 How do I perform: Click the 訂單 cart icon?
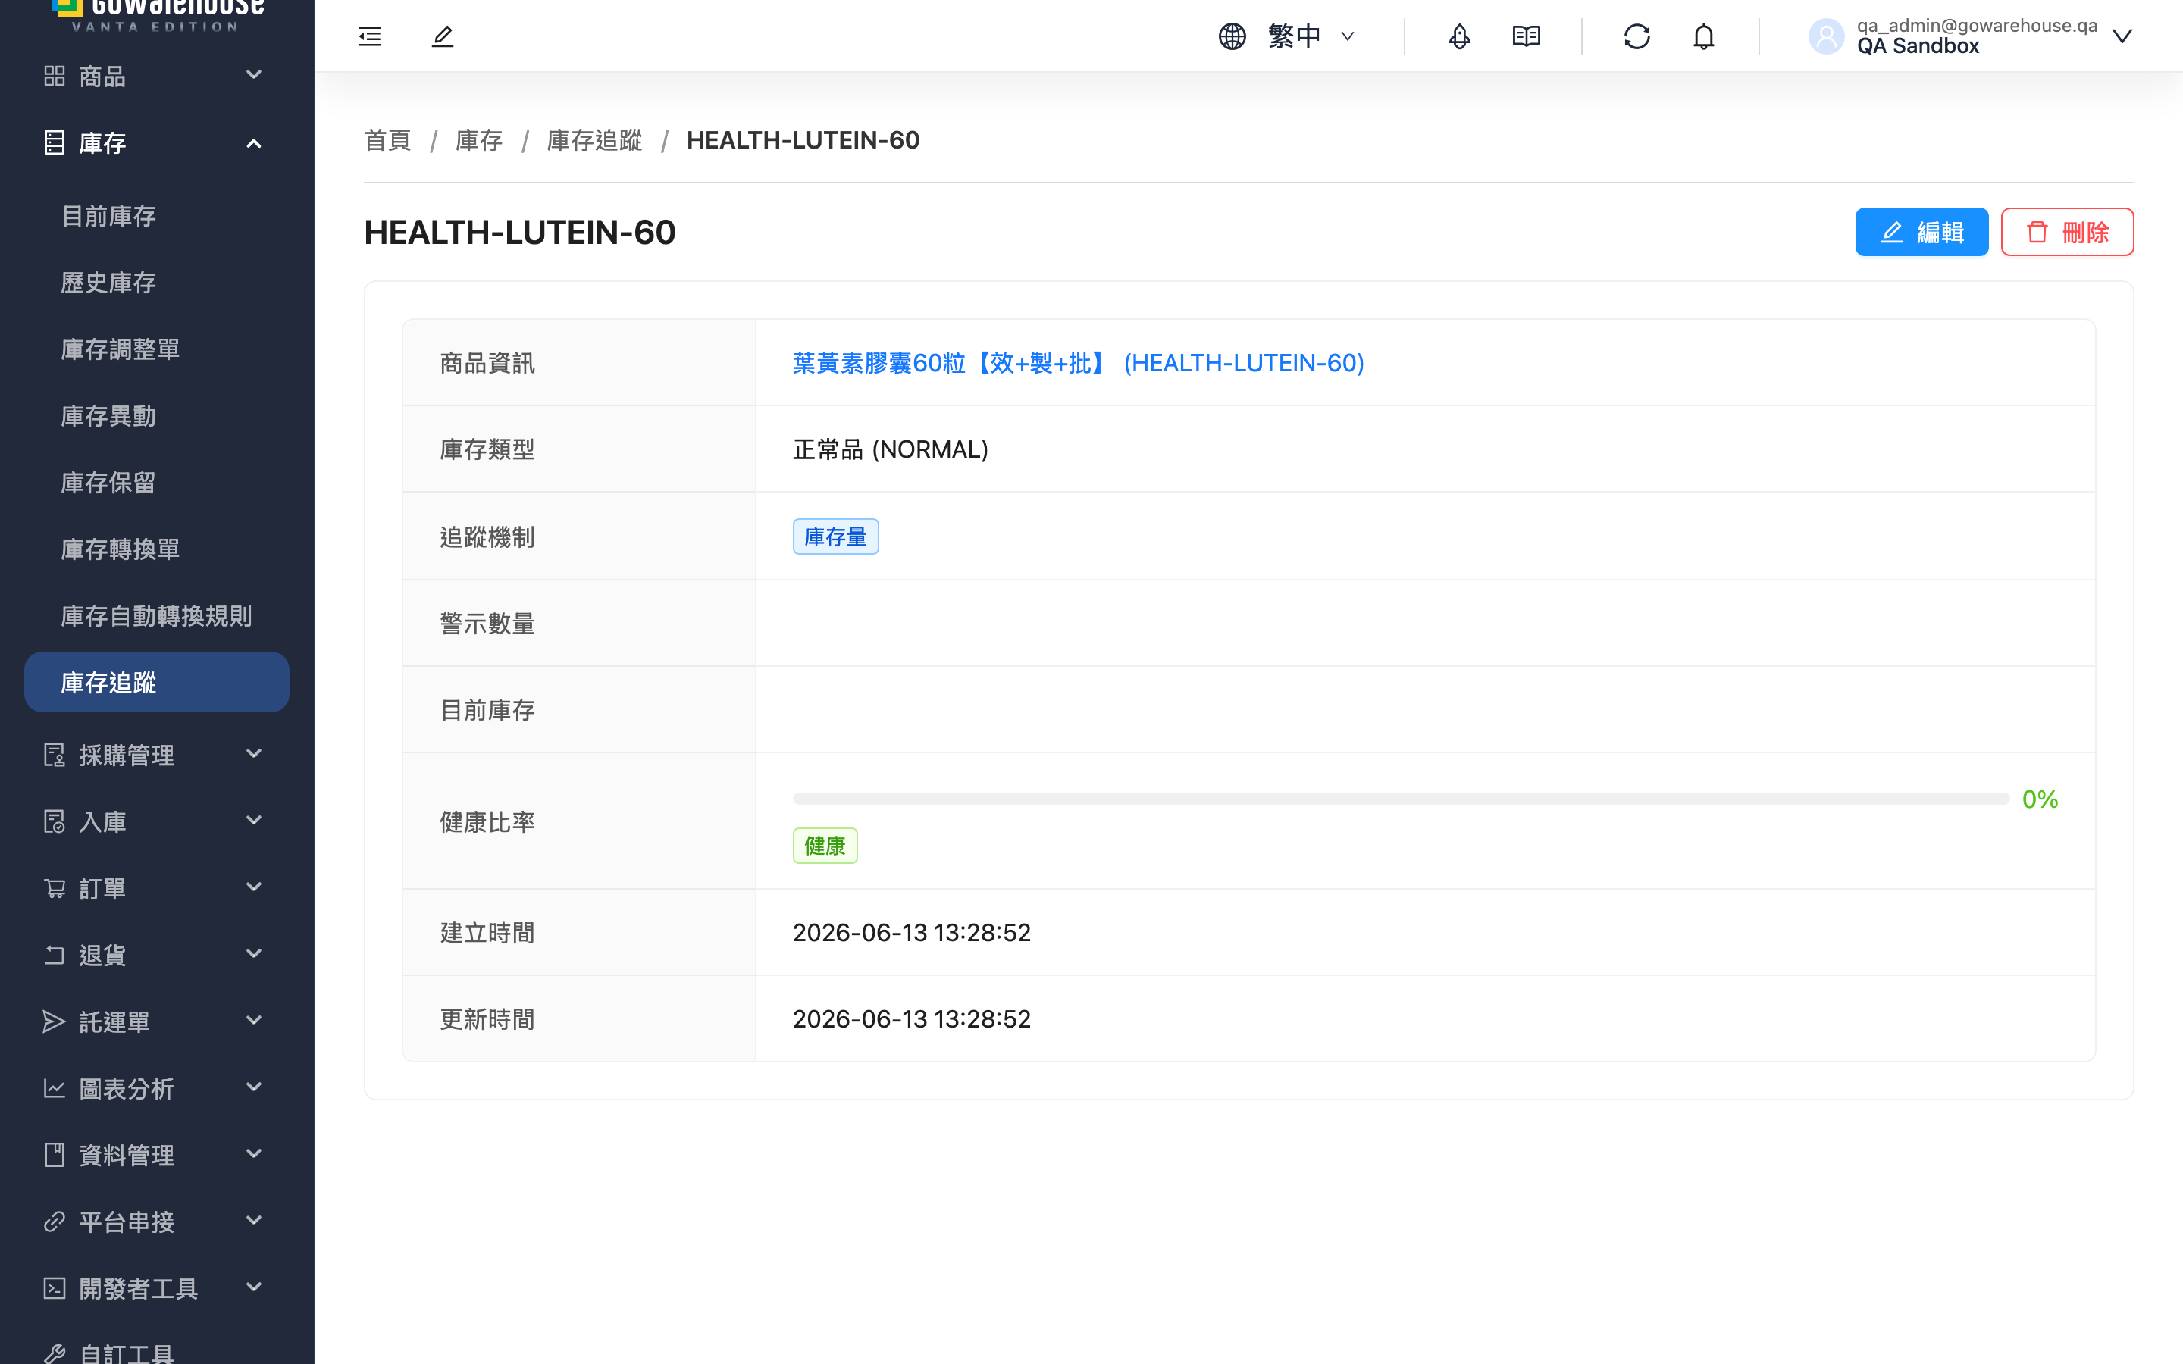(54, 887)
